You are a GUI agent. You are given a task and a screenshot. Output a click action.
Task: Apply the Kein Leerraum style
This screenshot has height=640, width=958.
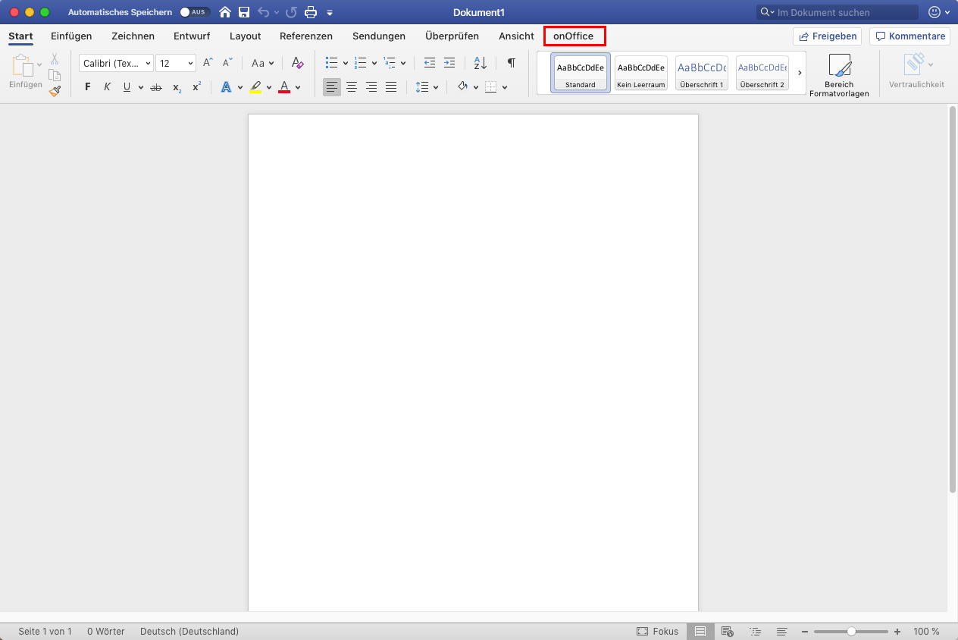[x=641, y=73]
